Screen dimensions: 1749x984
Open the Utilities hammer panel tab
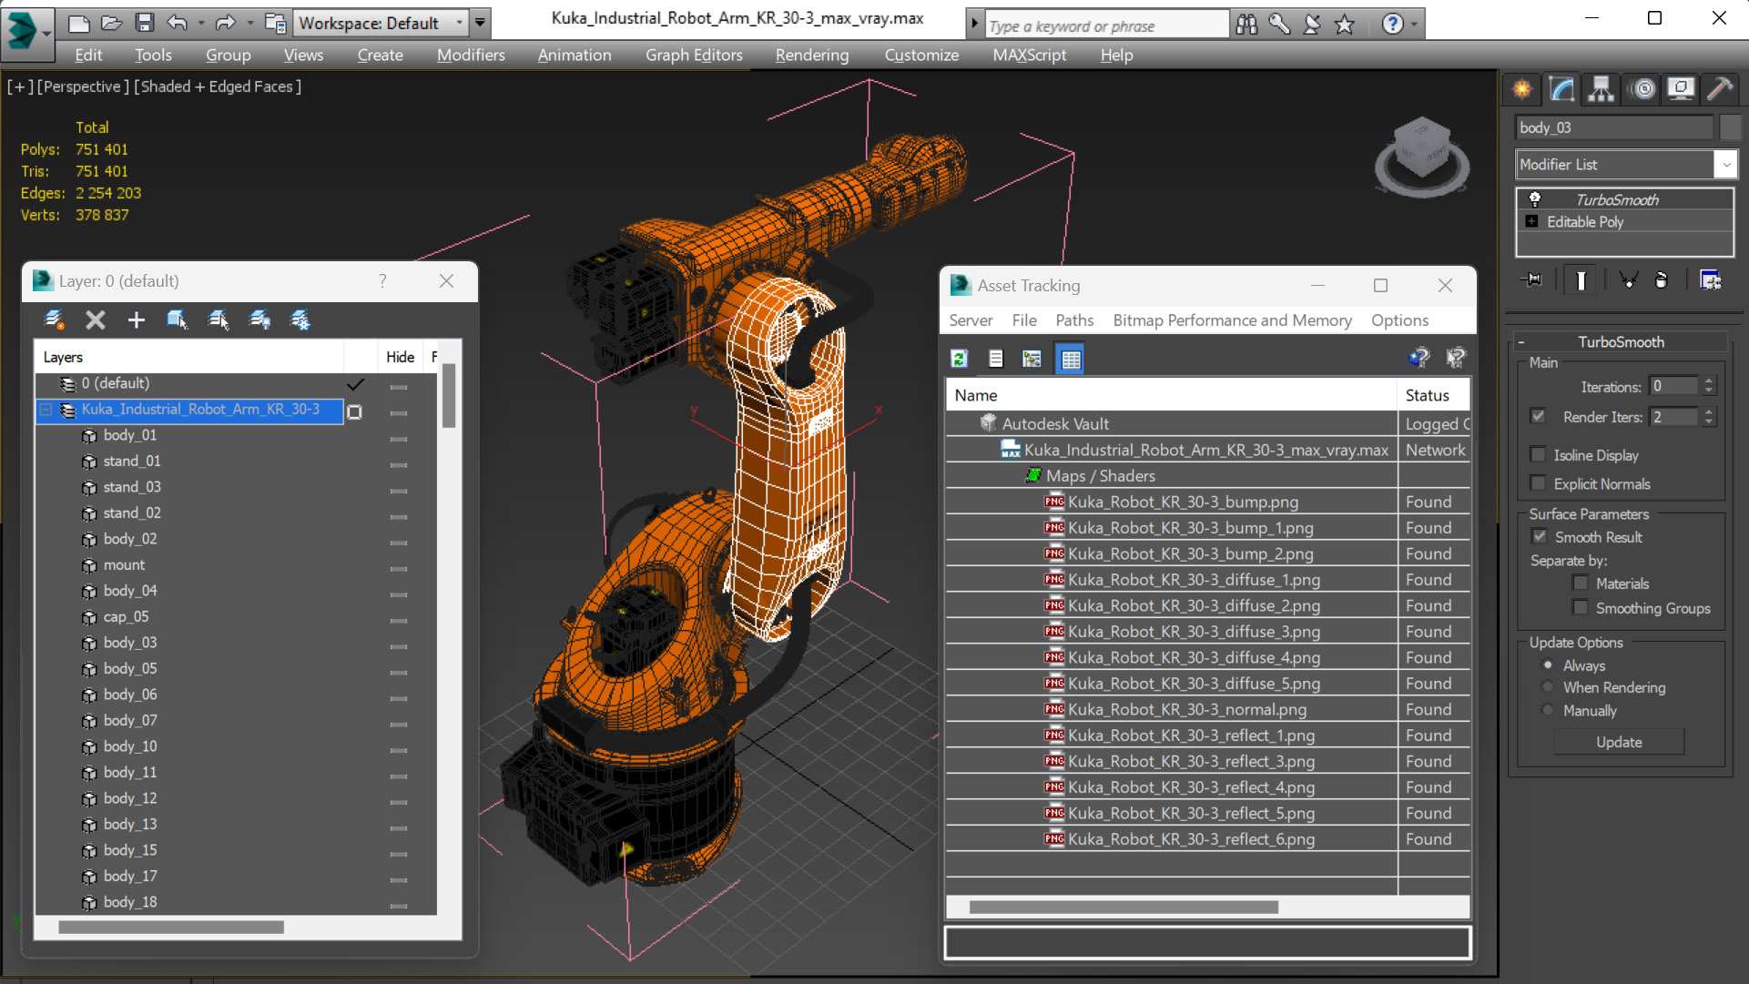(x=1720, y=89)
